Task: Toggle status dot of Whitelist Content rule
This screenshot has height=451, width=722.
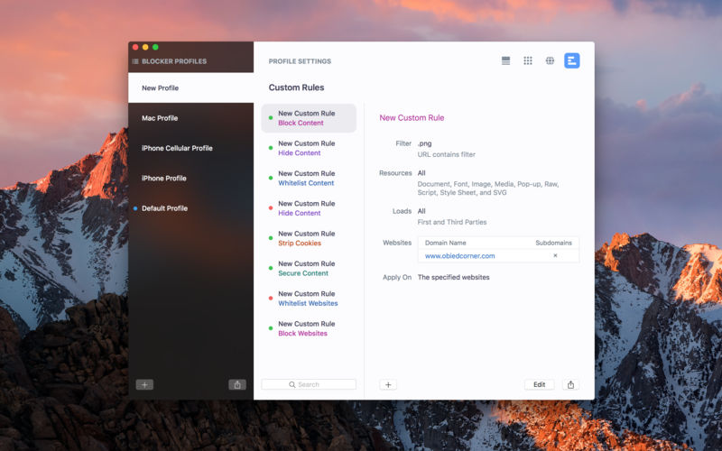Action: pyautogui.click(x=271, y=178)
